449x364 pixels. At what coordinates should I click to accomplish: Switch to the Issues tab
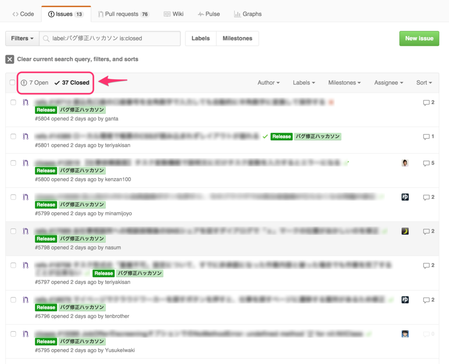pyautogui.click(x=66, y=14)
